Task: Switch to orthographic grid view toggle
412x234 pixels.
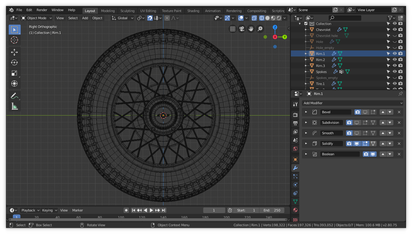Action: point(232,29)
